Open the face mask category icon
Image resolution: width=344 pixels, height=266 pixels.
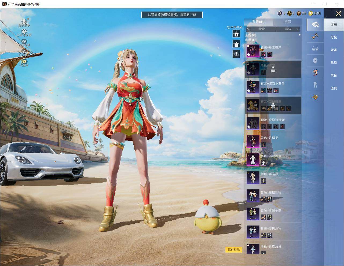coord(315,61)
